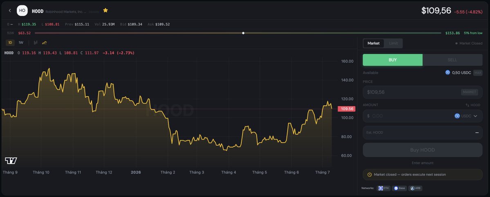Click the 'Tháng 4' axis label
Screen dimensions: 490x197
click(229, 173)
